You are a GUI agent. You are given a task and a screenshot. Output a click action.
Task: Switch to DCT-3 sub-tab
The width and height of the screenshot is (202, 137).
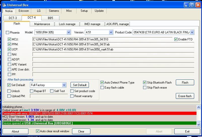[13, 18]
